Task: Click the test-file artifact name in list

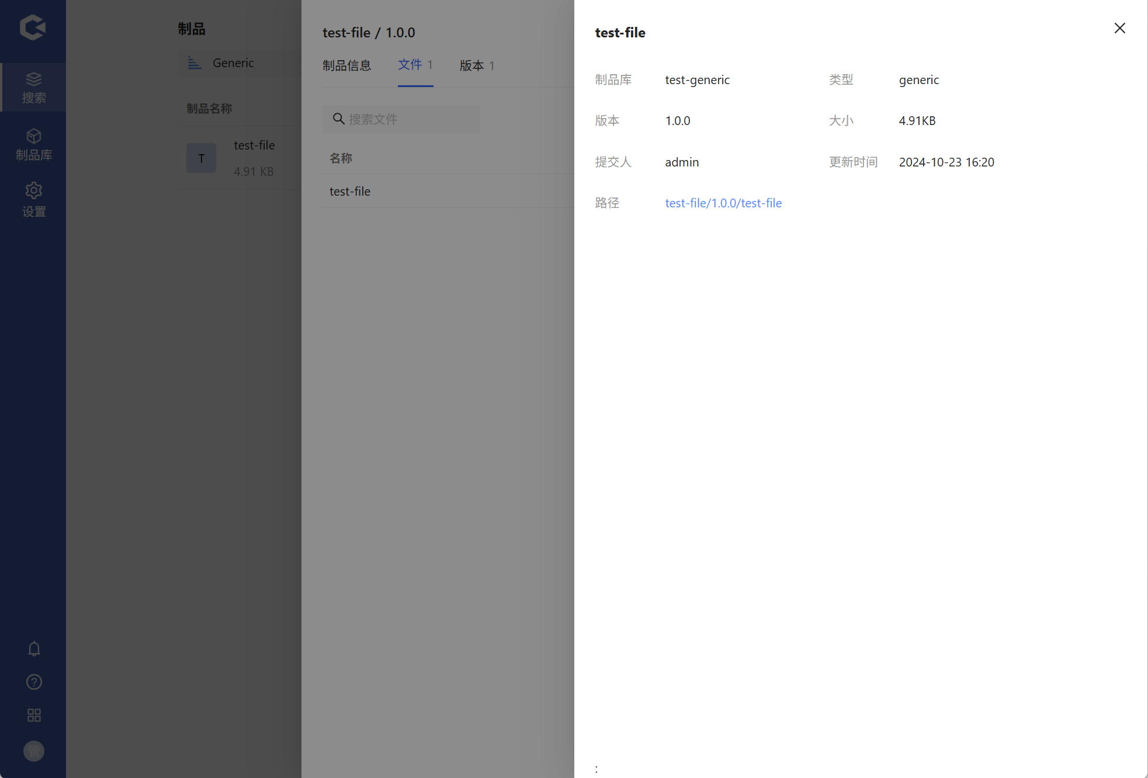Action: [x=254, y=145]
